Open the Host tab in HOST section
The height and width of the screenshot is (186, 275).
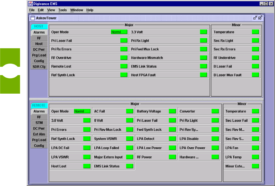click(39, 44)
